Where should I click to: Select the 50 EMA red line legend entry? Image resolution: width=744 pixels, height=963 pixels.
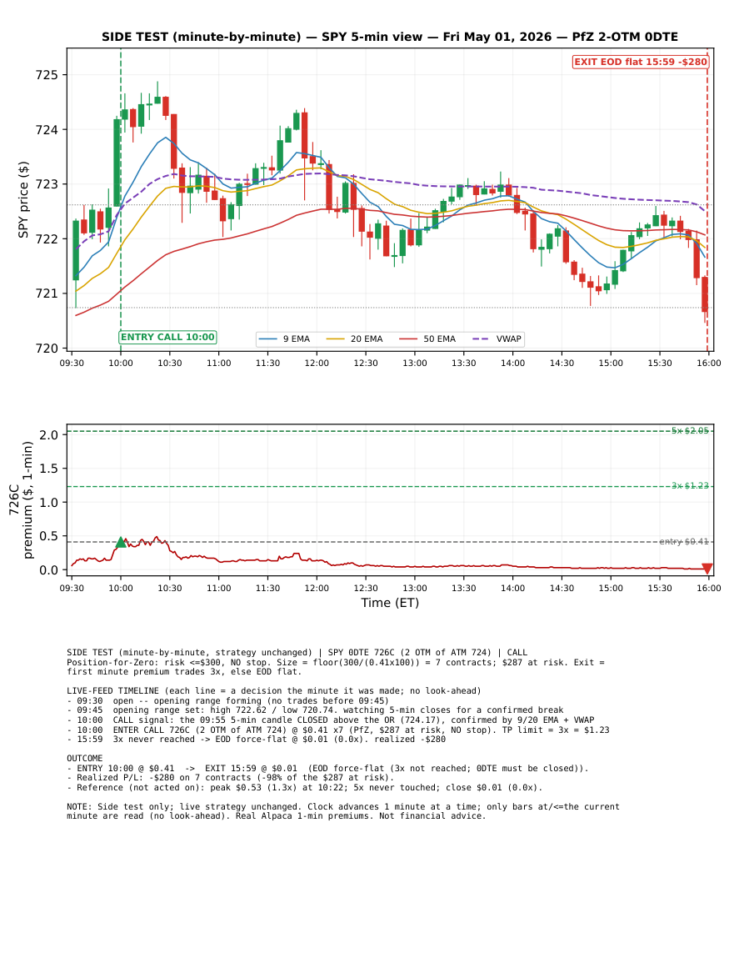tap(428, 339)
